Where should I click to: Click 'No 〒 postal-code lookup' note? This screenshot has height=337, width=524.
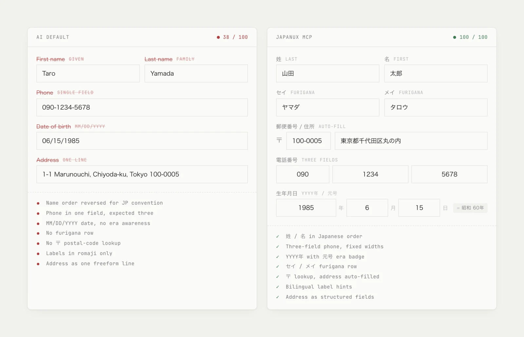click(x=84, y=243)
